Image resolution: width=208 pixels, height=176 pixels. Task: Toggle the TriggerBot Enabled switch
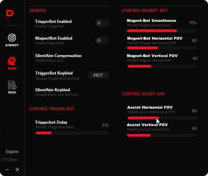[102, 23]
